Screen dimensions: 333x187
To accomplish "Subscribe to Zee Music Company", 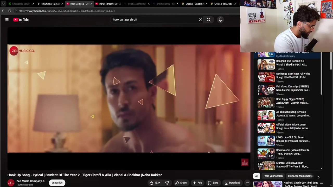I will click(x=57, y=183).
